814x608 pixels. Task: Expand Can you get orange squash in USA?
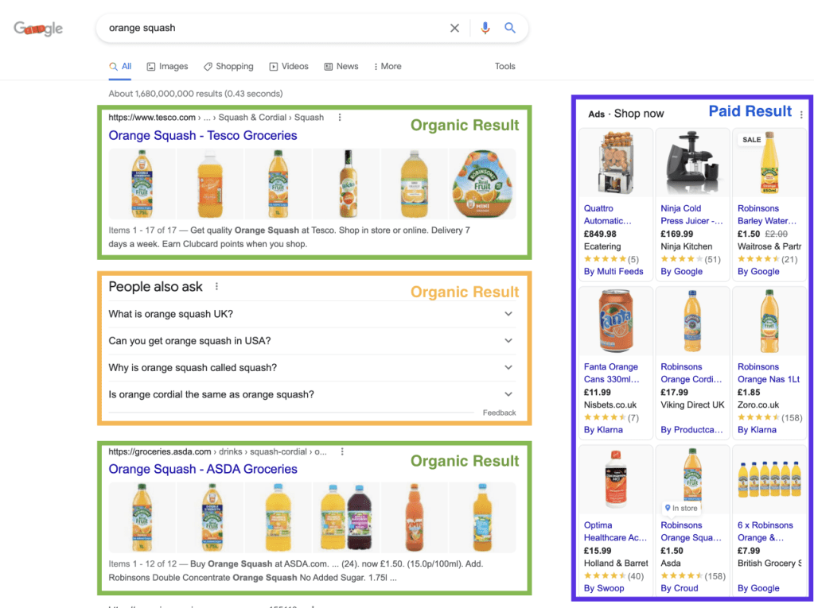(310, 341)
